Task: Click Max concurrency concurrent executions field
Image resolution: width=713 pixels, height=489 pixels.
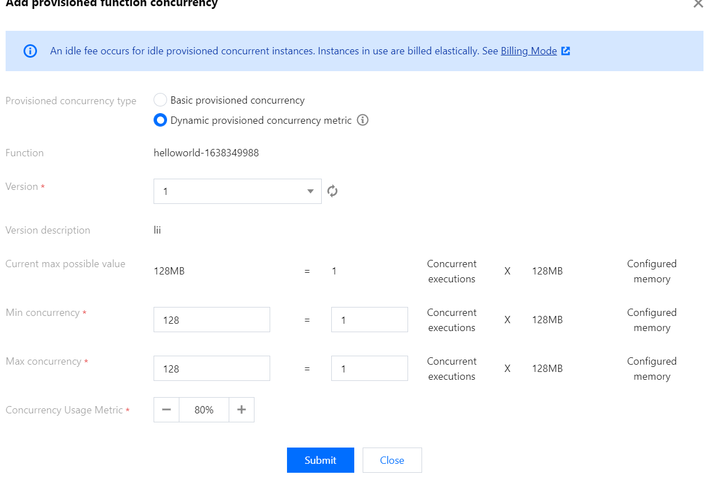Action: coord(369,369)
